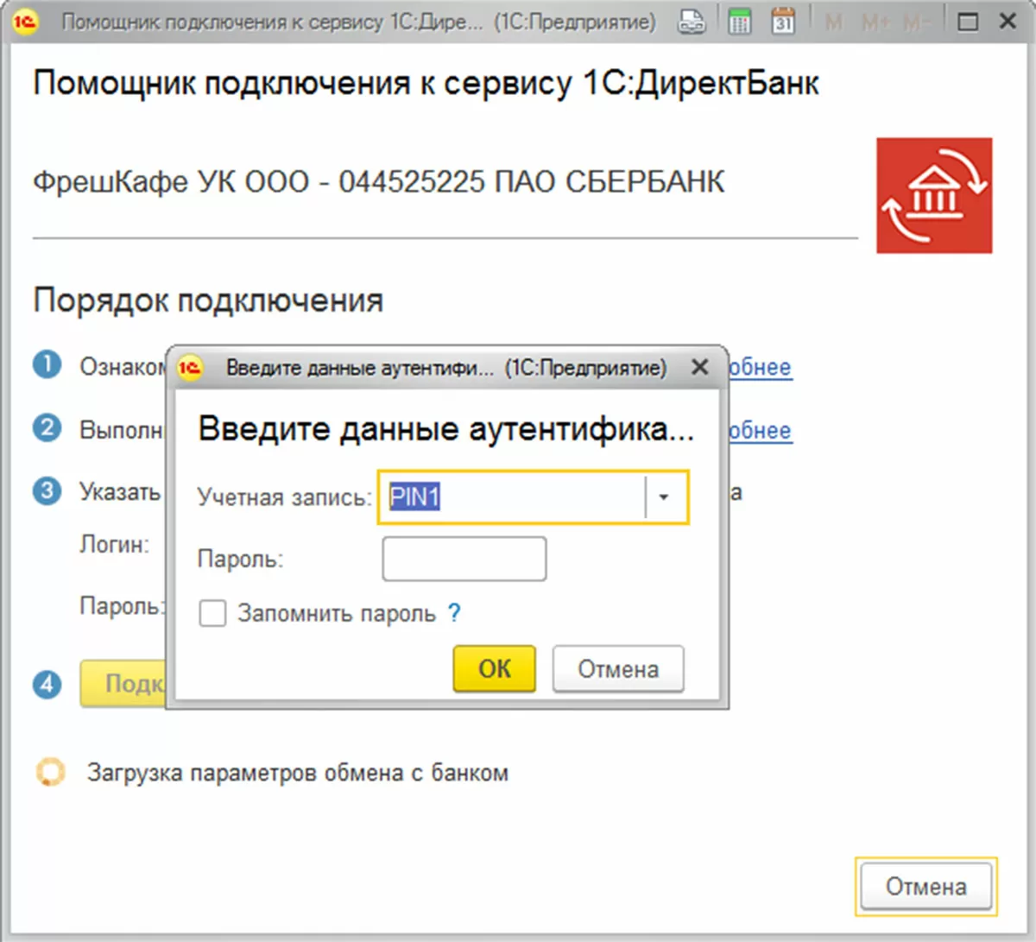Click the yellow Подключить button in step 4
The width and height of the screenshot is (1036, 942).
point(123,684)
